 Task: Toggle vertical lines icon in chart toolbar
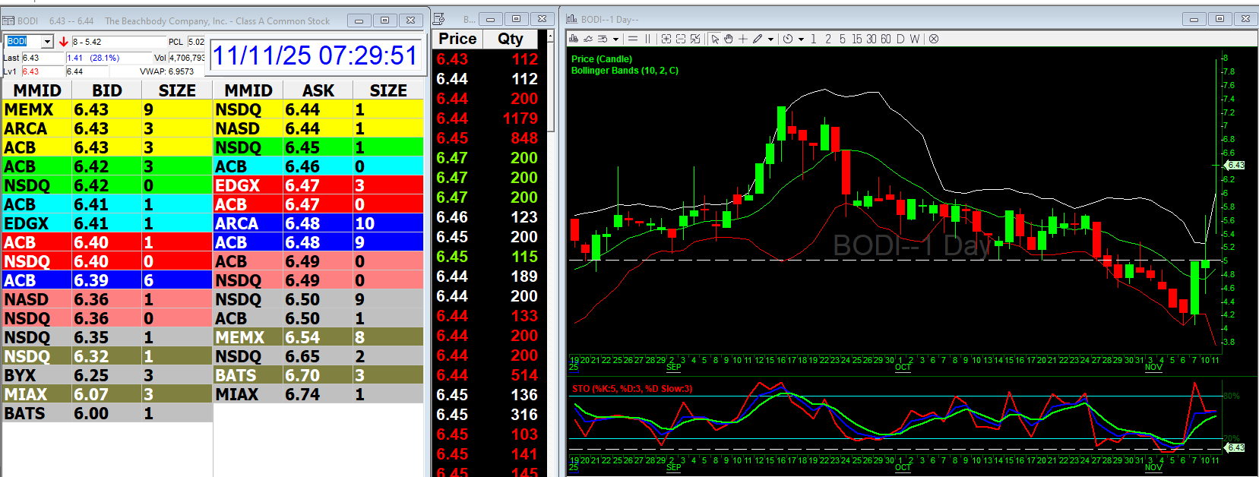coord(648,39)
